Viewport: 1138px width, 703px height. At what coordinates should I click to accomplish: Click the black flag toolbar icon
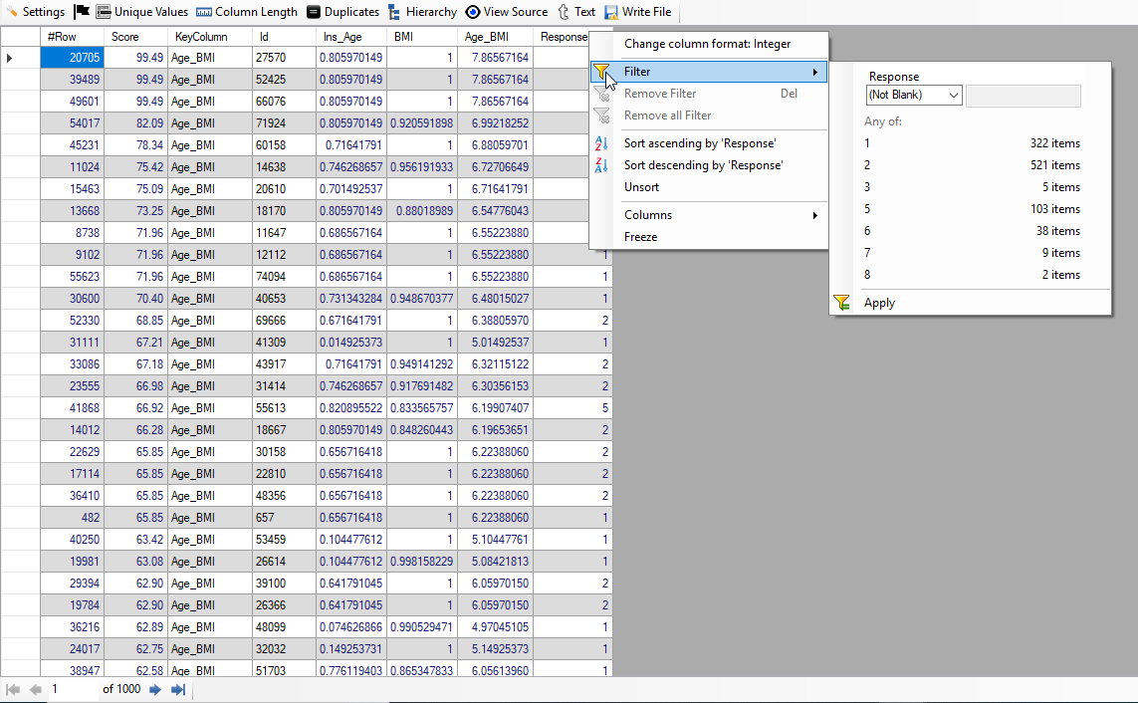point(82,12)
